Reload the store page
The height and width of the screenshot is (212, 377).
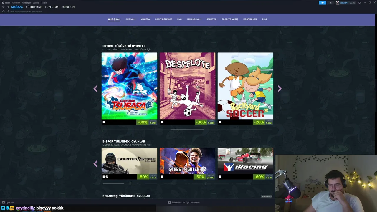[4, 11]
